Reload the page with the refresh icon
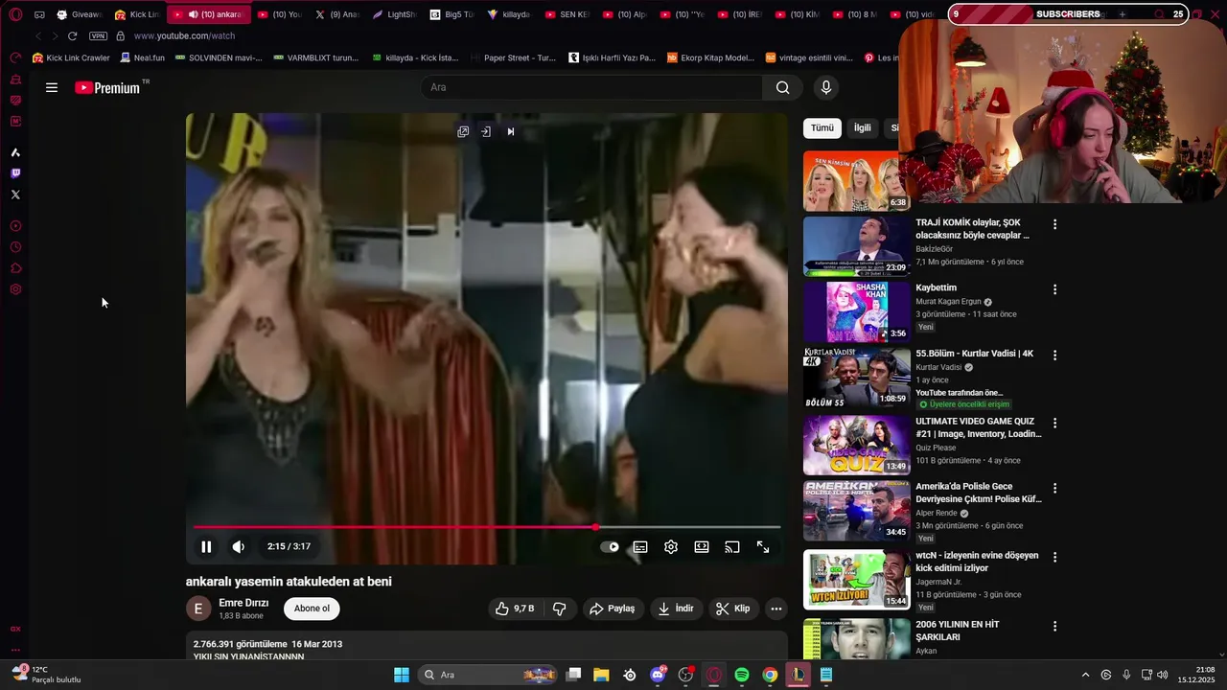The height and width of the screenshot is (690, 1227). (72, 35)
